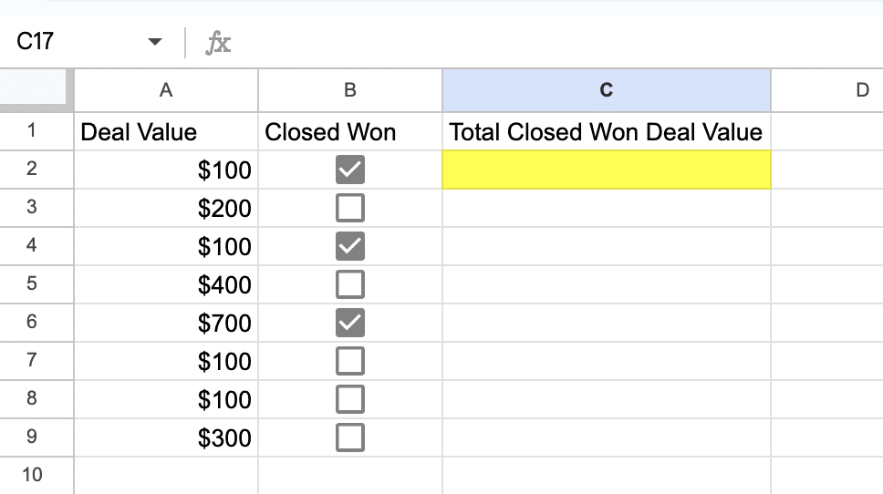
Task: Select entire row 5 via row header
Action: coord(32,285)
